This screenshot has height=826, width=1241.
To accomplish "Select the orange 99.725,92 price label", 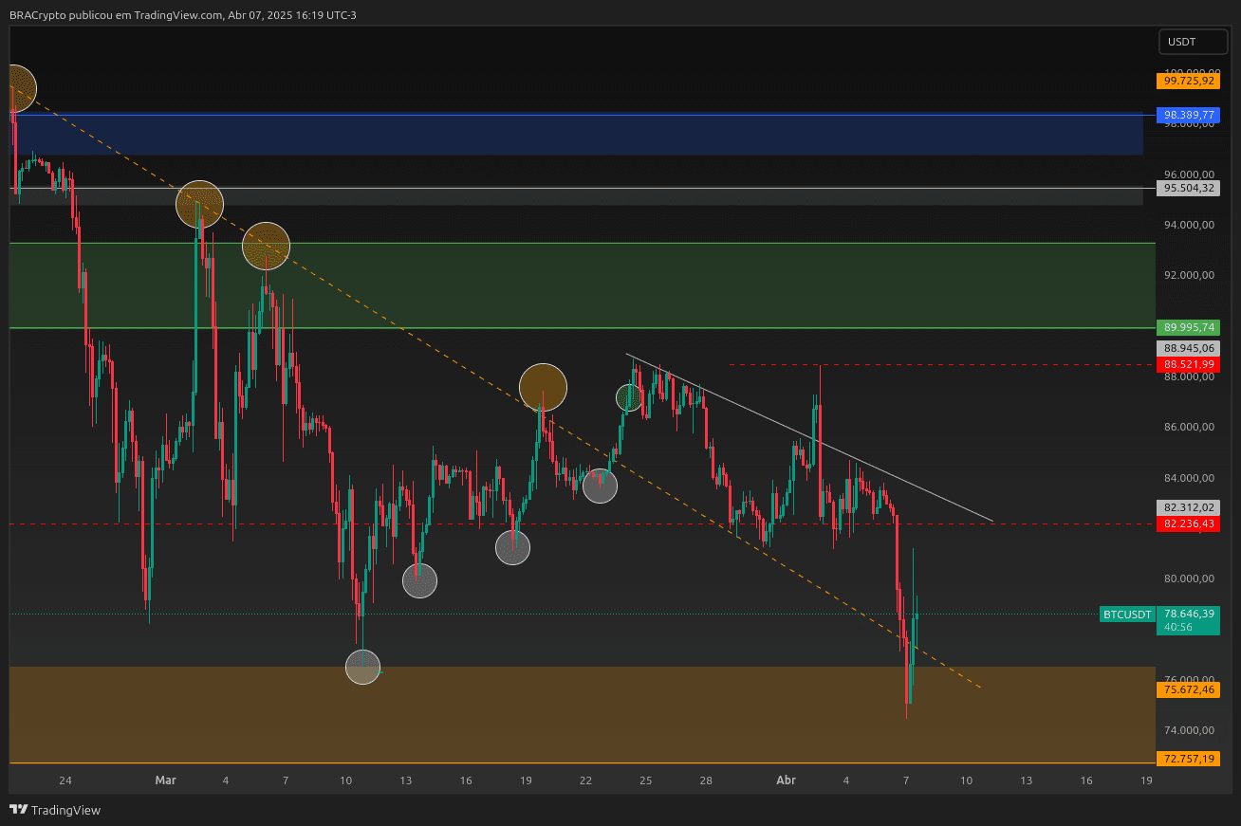I will 1188,81.
